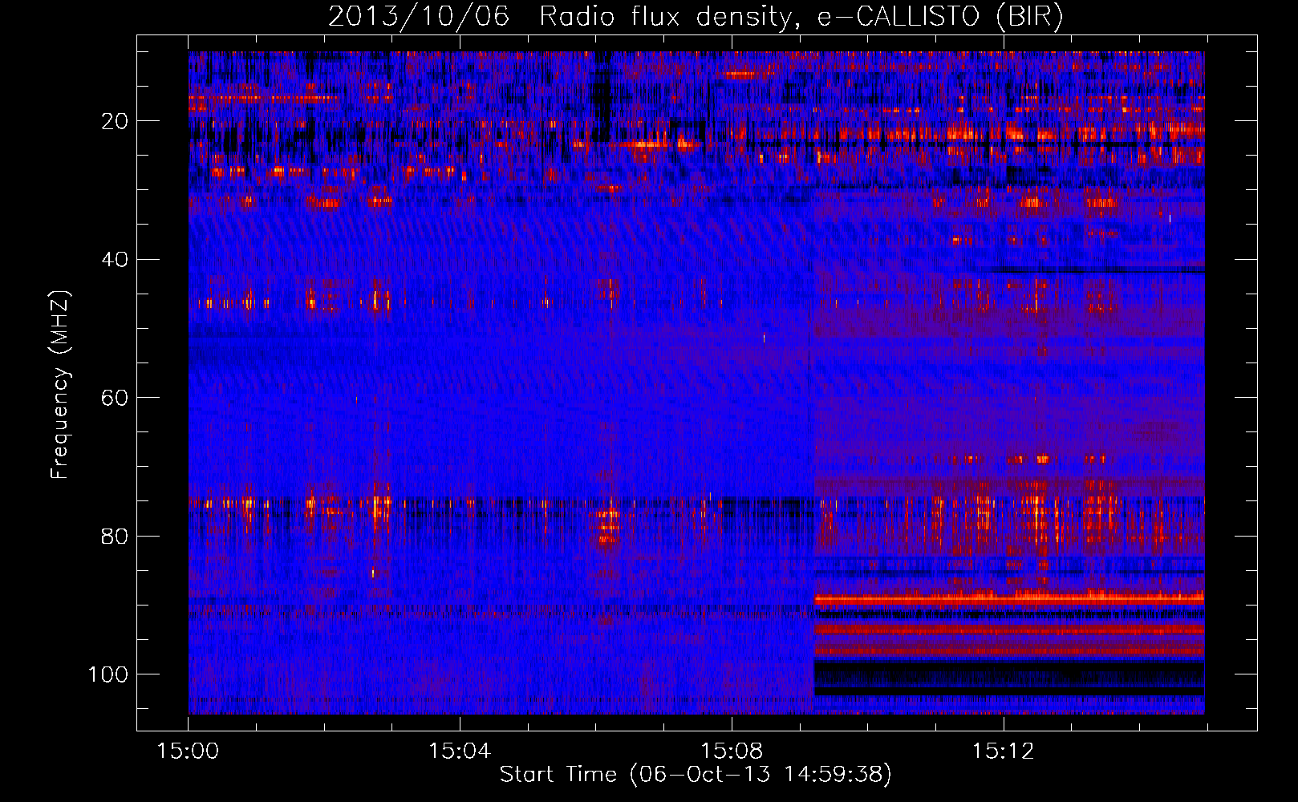The image size is (1298, 802).
Task: Select the '15:12' time tick label
Action: click(x=1004, y=751)
